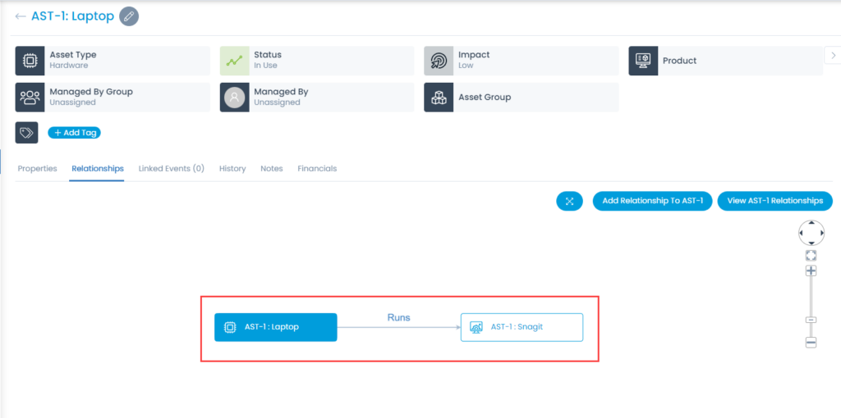This screenshot has height=418, width=841.
Task: Click the Asset Group cubes icon
Action: pos(439,98)
